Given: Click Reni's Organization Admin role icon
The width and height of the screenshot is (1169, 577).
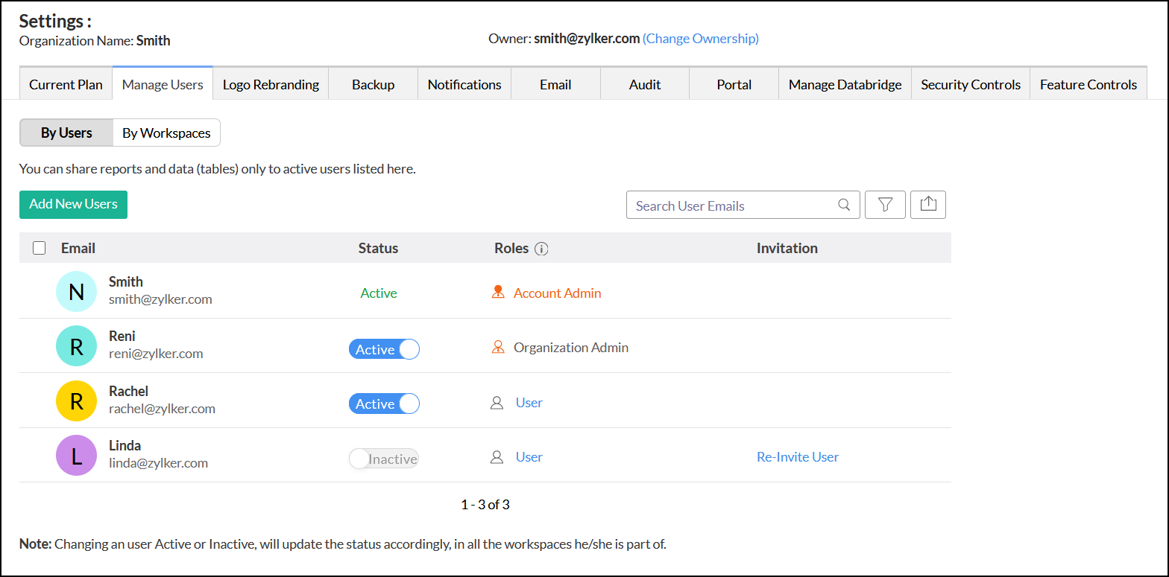Looking at the screenshot, I should pos(498,347).
